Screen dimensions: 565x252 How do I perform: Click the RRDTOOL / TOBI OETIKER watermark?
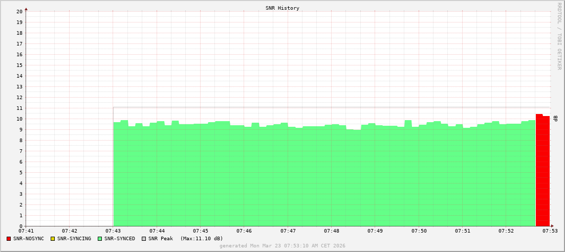(559, 36)
